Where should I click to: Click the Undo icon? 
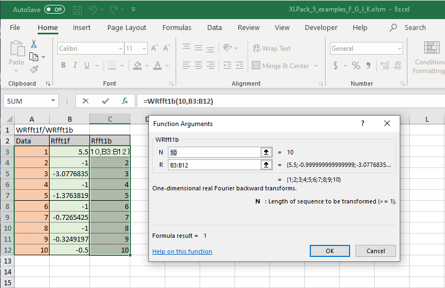[x=93, y=10]
